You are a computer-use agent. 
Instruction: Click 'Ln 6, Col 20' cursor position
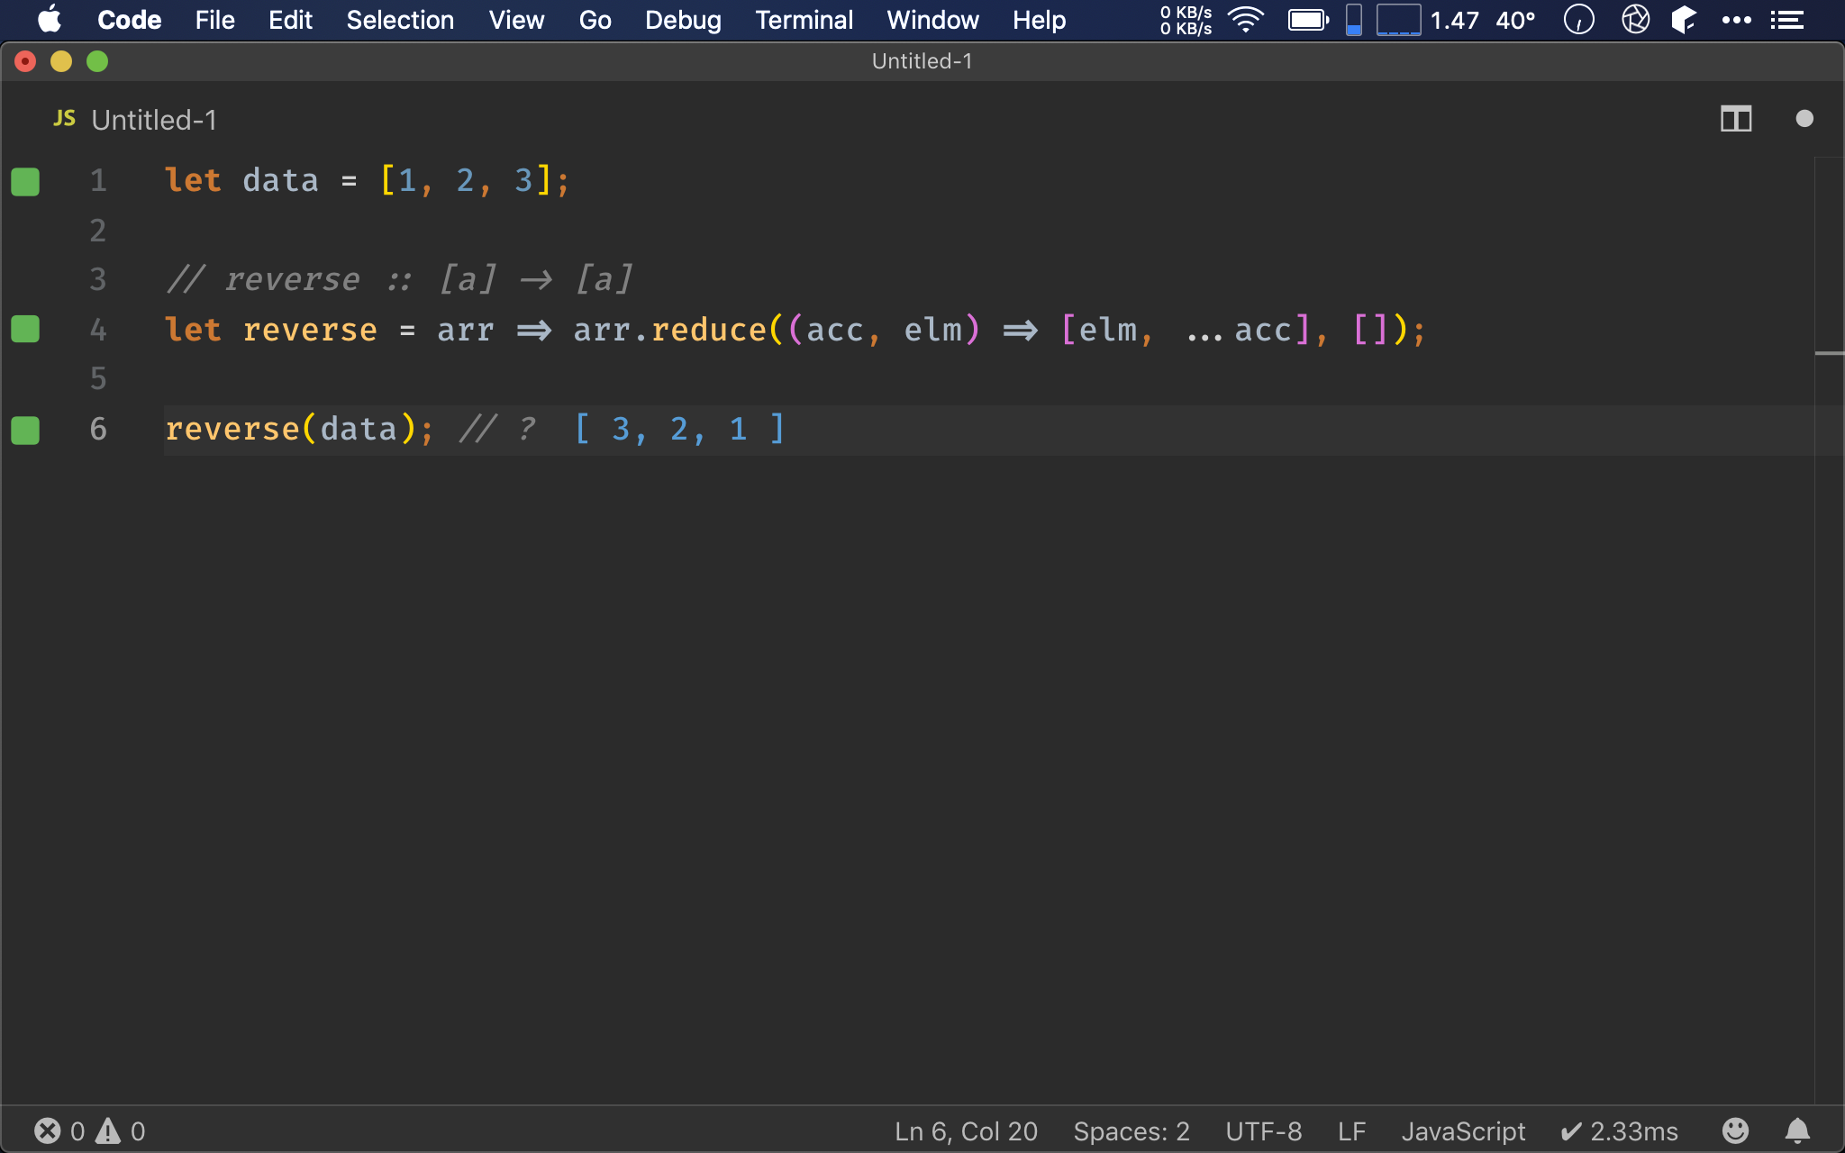click(x=966, y=1131)
